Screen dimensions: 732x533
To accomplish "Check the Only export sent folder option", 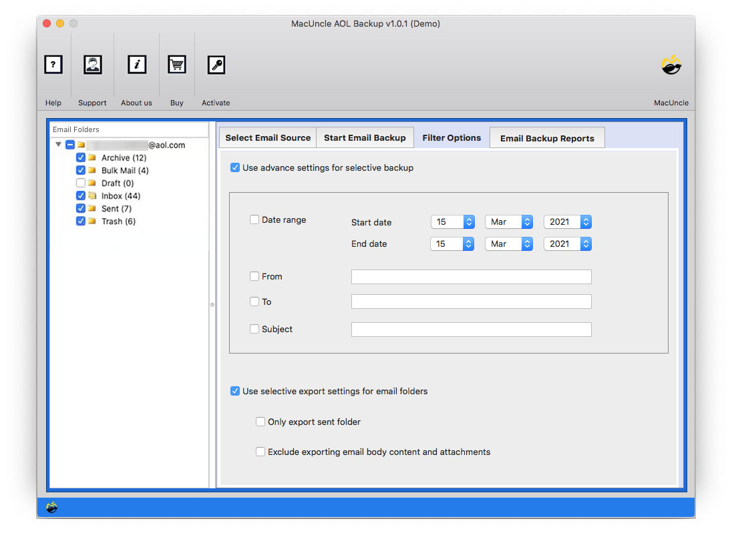I will point(260,421).
